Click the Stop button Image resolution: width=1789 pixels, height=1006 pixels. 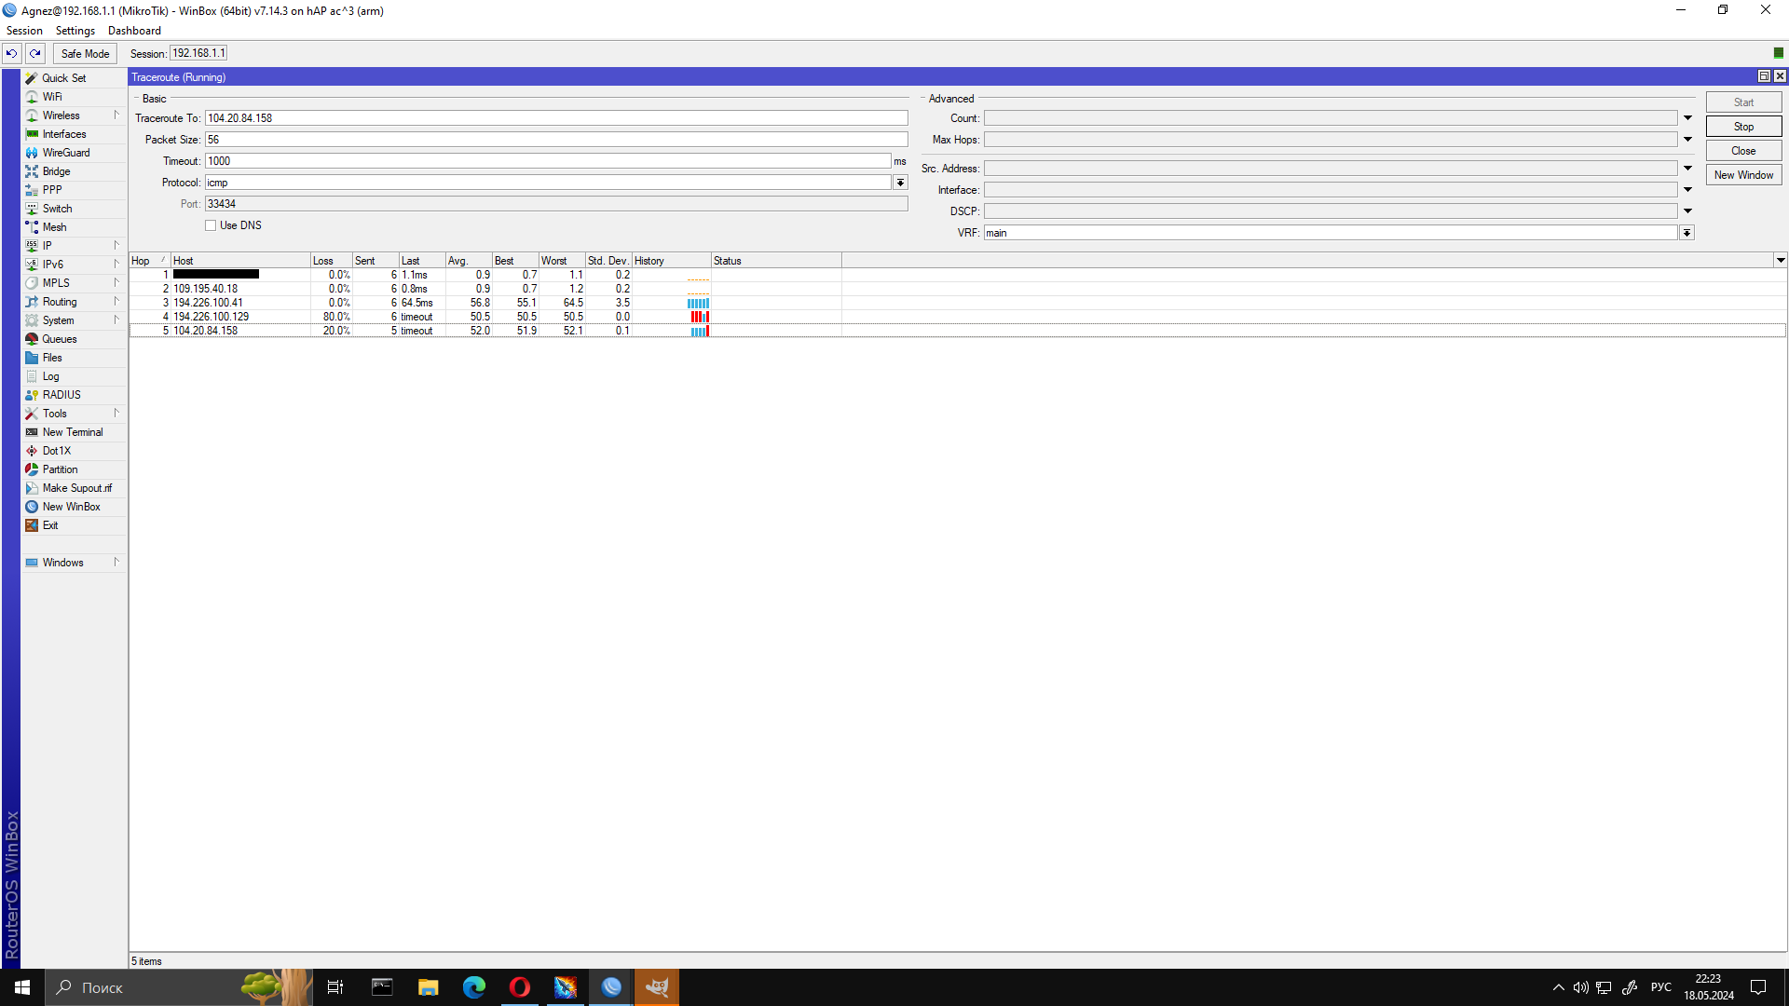1743,127
